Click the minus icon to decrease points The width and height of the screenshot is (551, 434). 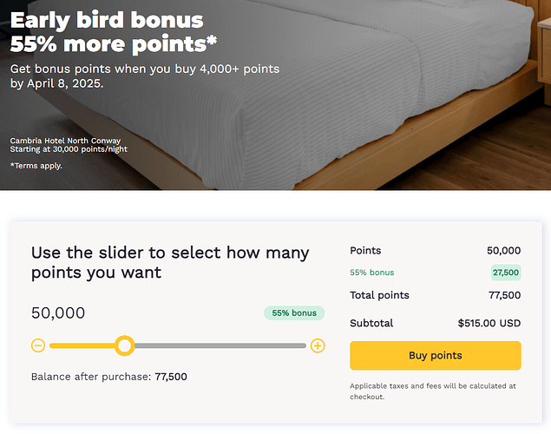coord(38,345)
